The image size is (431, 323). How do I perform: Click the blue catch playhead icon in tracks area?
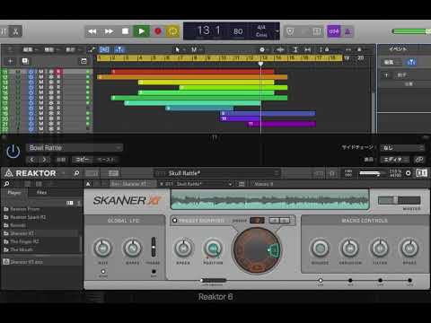(119, 49)
